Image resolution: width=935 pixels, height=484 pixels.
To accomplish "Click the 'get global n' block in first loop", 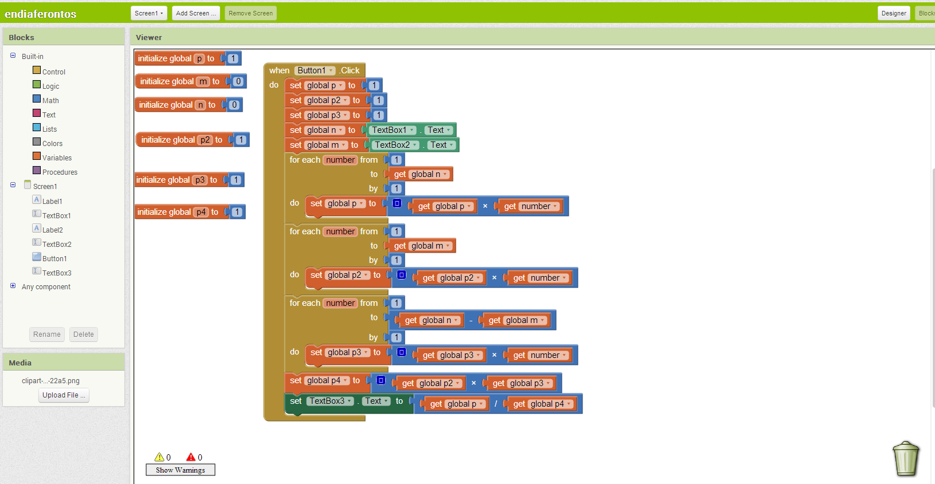I will [x=421, y=174].
